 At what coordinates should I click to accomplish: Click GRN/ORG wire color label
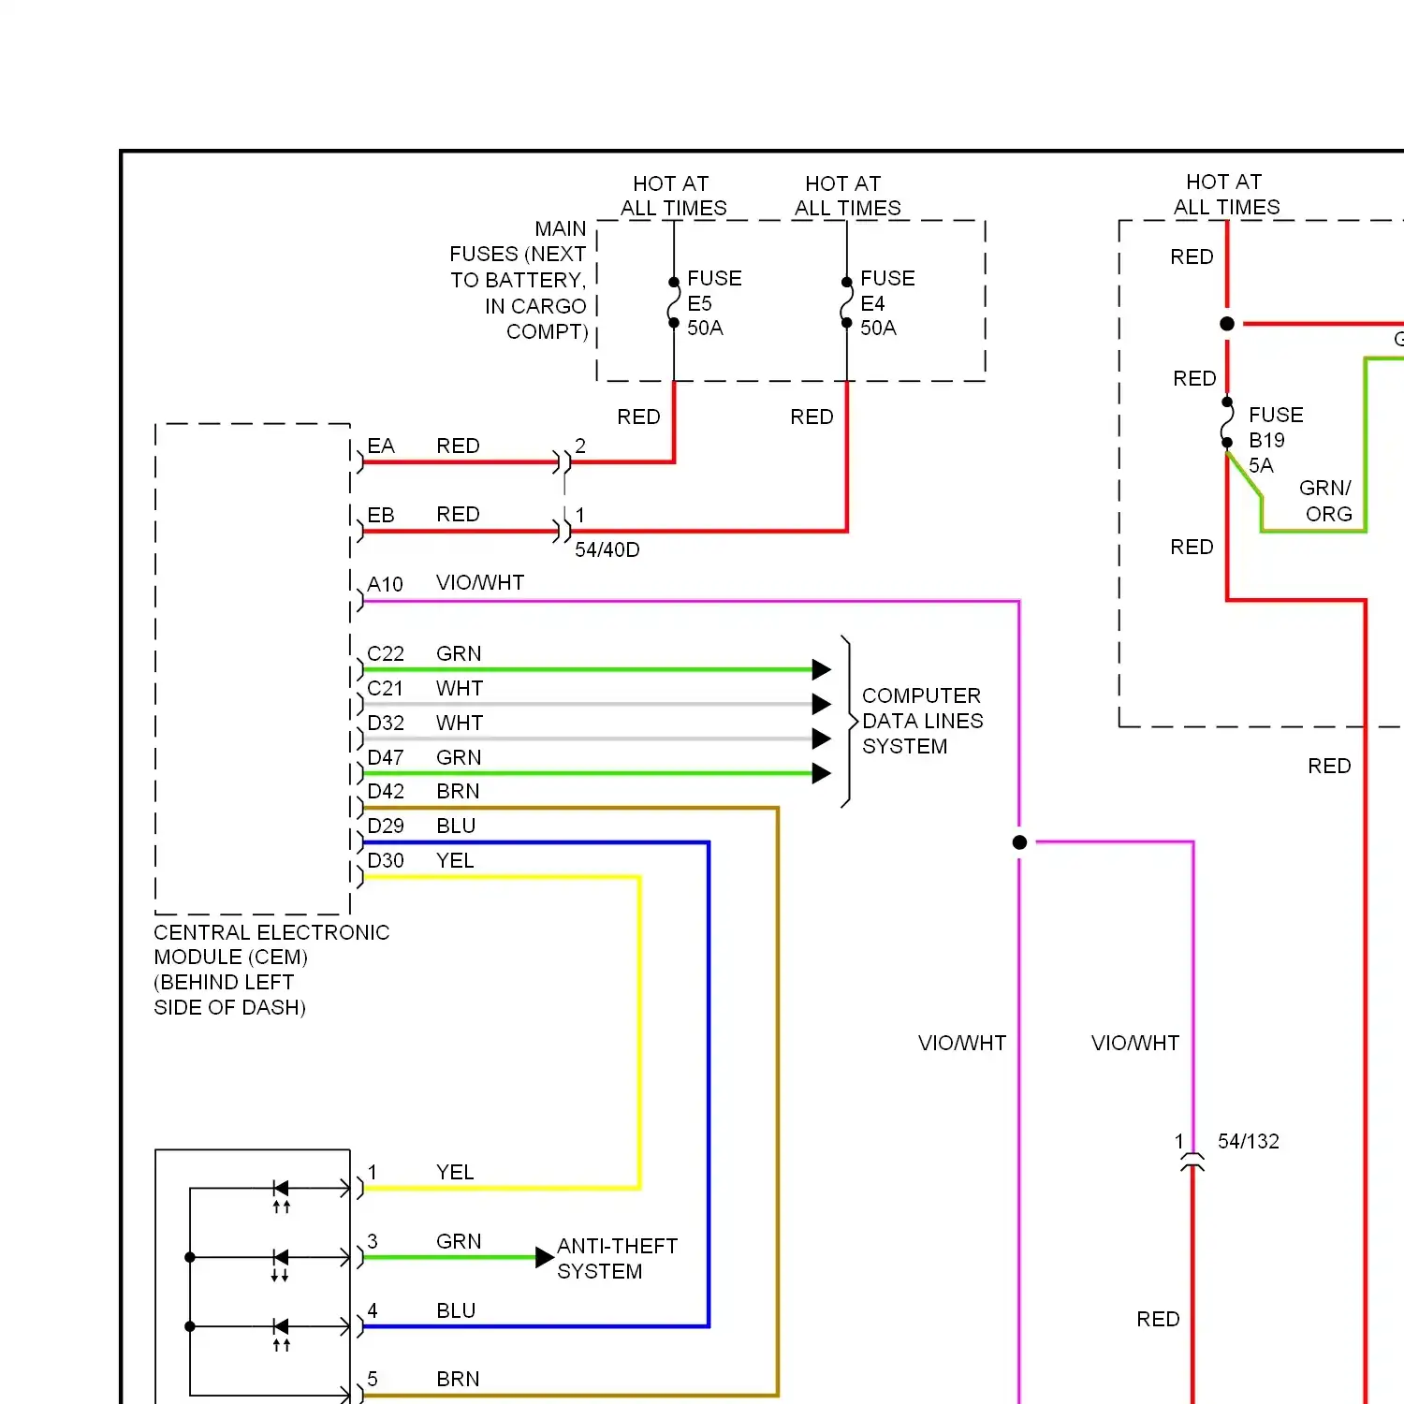pos(1327,501)
